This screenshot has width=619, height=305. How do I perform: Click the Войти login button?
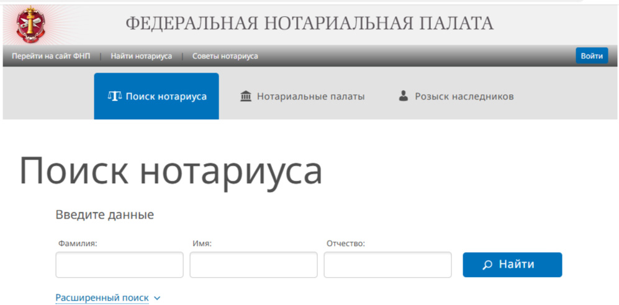coord(592,56)
